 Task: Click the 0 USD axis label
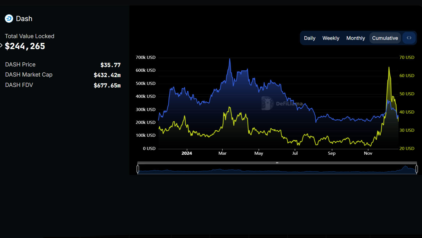coord(149,149)
